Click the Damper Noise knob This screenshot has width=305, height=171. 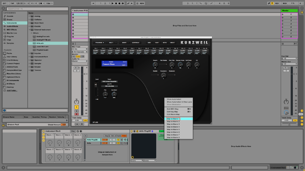180,64
